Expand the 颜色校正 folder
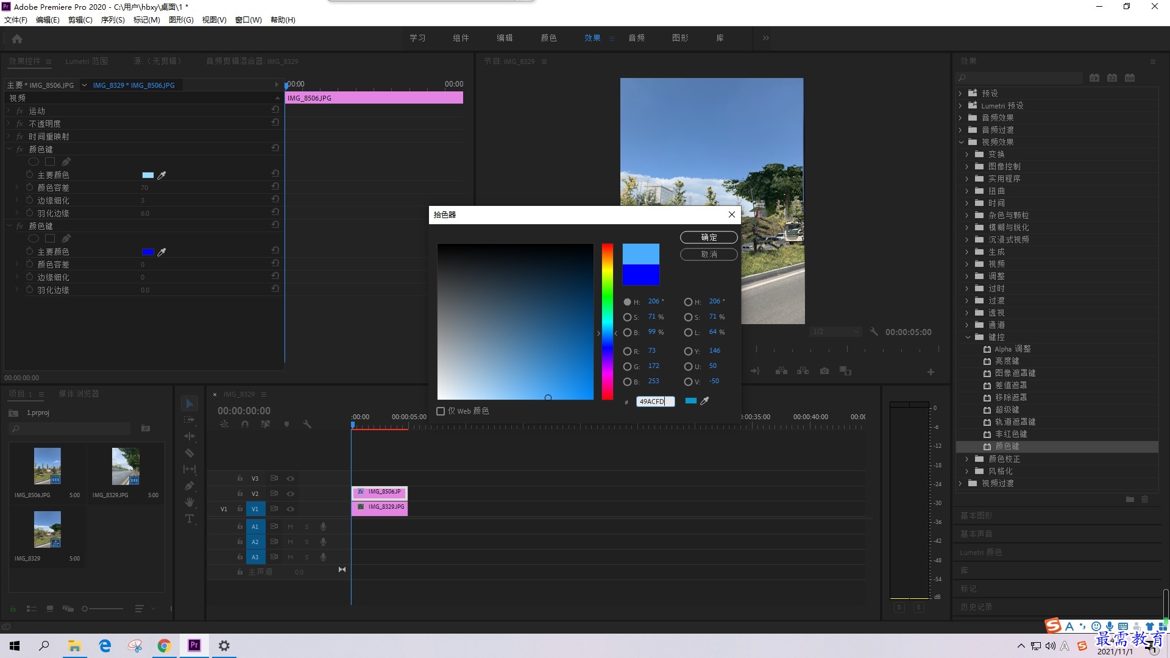Screen dimensions: 1170x658 pyautogui.click(x=968, y=459)
